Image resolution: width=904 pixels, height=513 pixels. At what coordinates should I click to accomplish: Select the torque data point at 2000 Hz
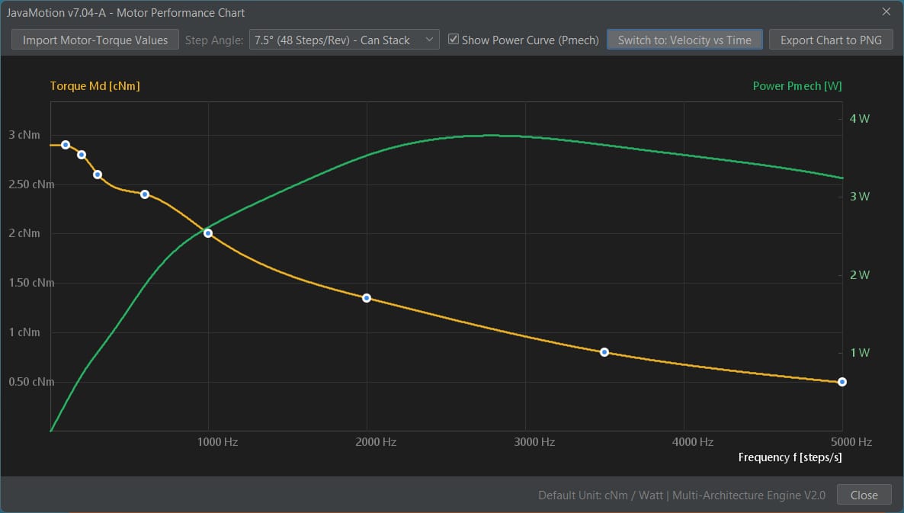pos(367,298)
